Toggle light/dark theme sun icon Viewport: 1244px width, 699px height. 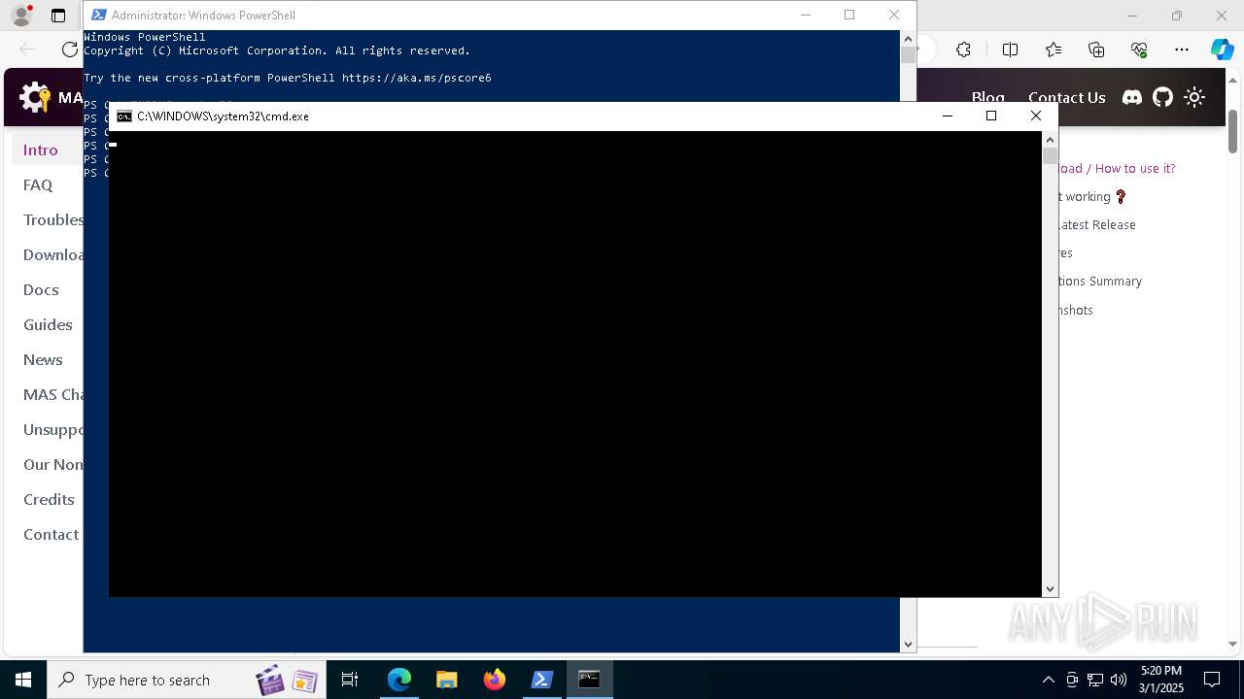(1194, 97)
